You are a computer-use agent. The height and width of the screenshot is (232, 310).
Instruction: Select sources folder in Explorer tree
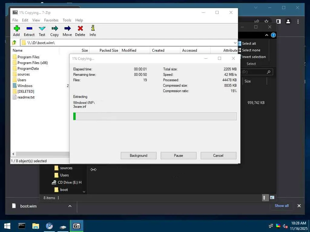(x=63, y=168)
